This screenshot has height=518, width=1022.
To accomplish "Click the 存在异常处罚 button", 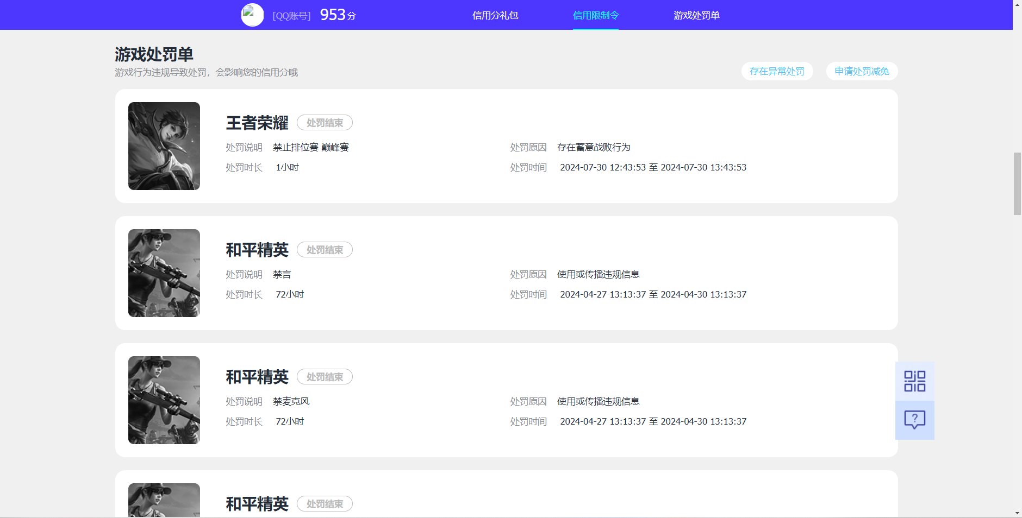I will pyautogui.click(x=777, y=71).
